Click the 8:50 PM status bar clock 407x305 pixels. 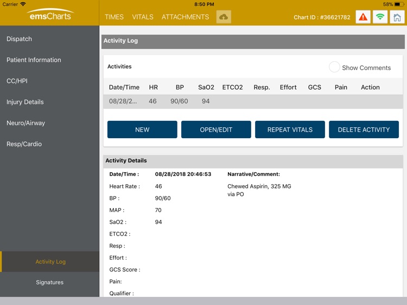[x=204, y=4]
